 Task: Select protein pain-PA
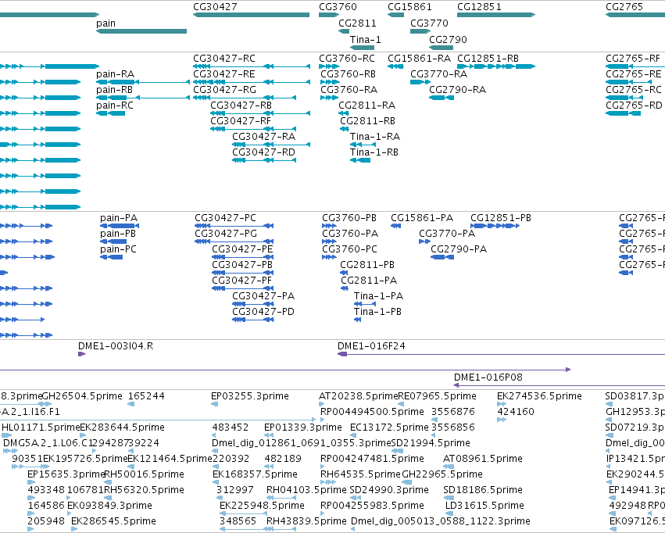(118, 218)
